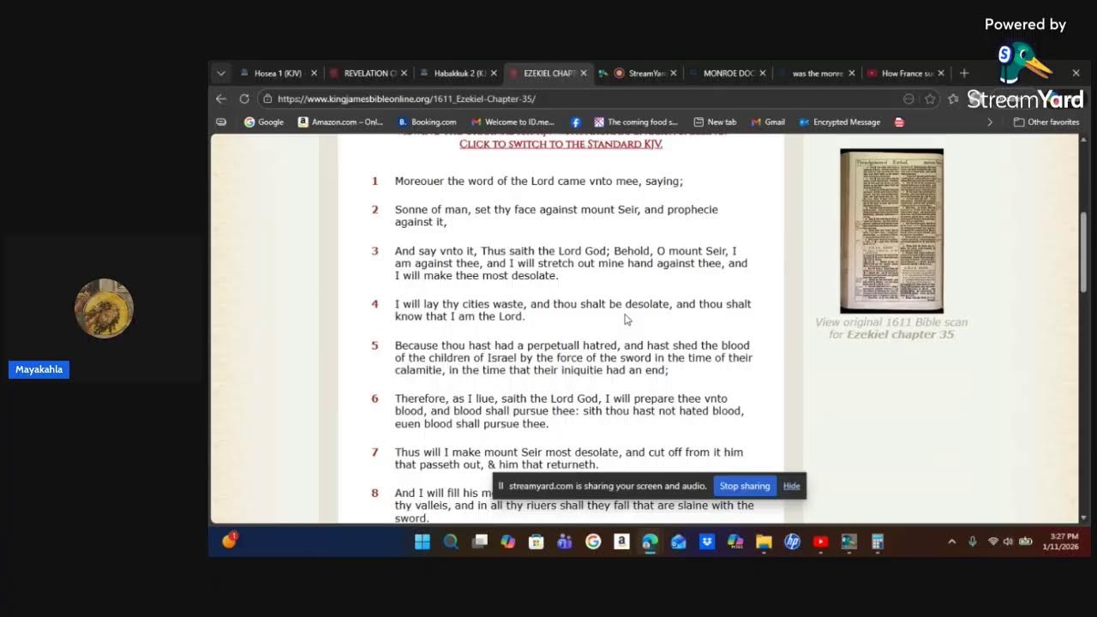Close the Habakkuk 2 tab
The image size is (1097, 617).
tap(494, 74)
